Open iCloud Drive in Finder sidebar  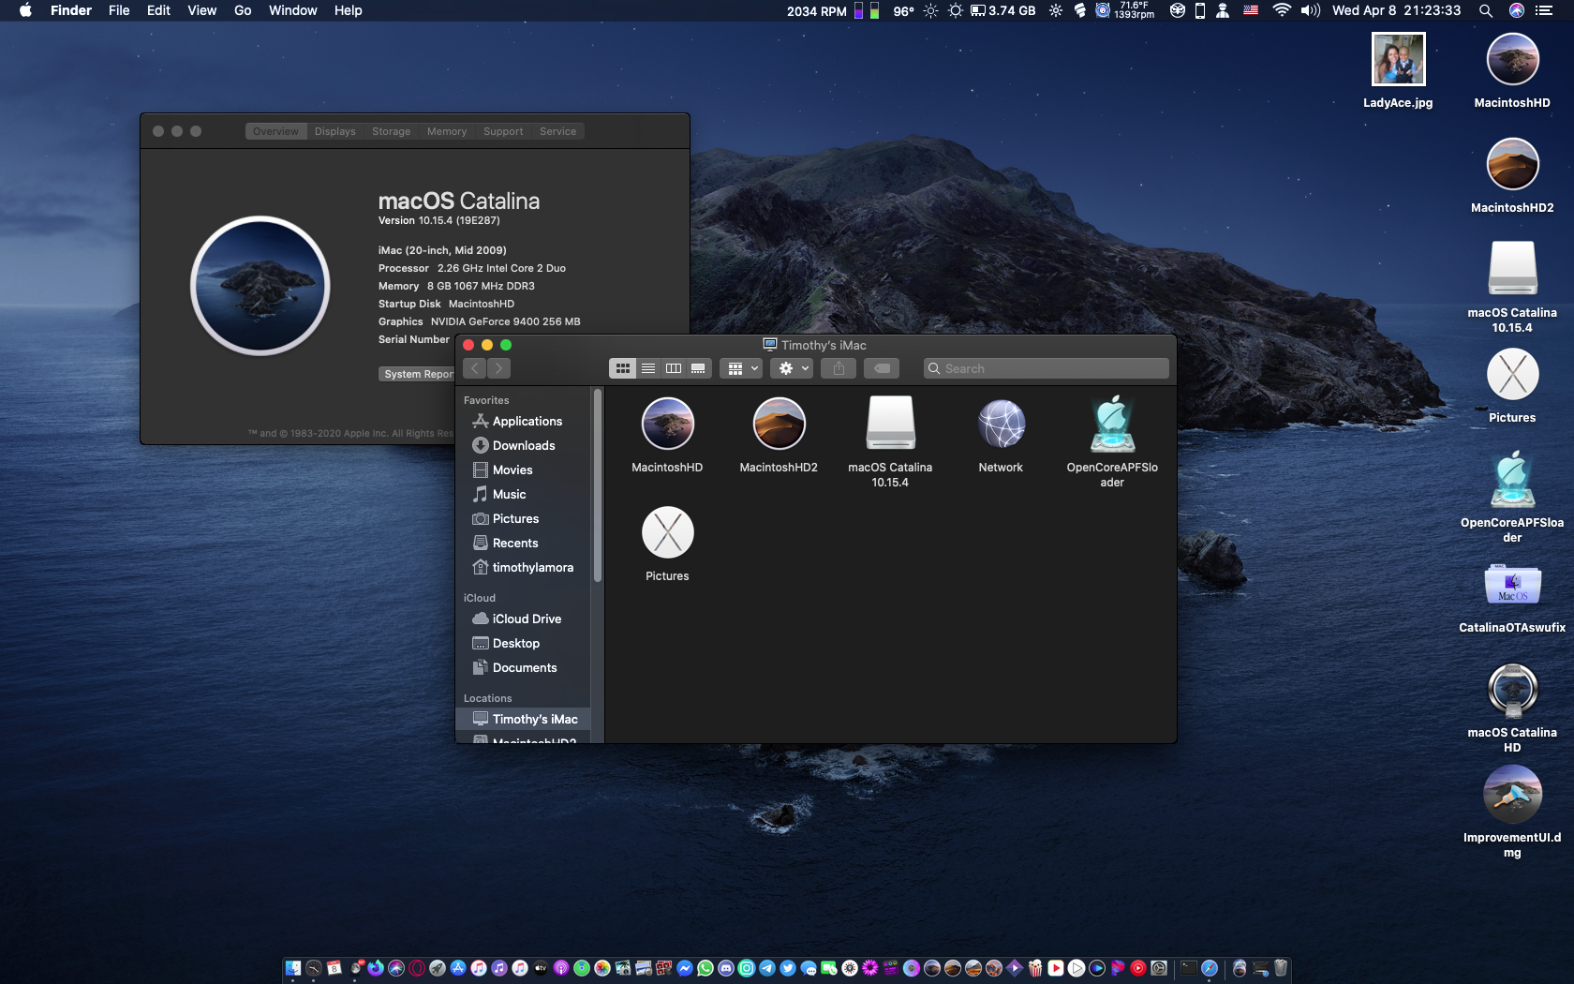coord(523,619)
